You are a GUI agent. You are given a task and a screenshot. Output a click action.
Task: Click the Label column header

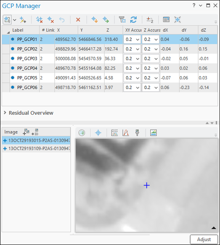[x=18, y=30]
